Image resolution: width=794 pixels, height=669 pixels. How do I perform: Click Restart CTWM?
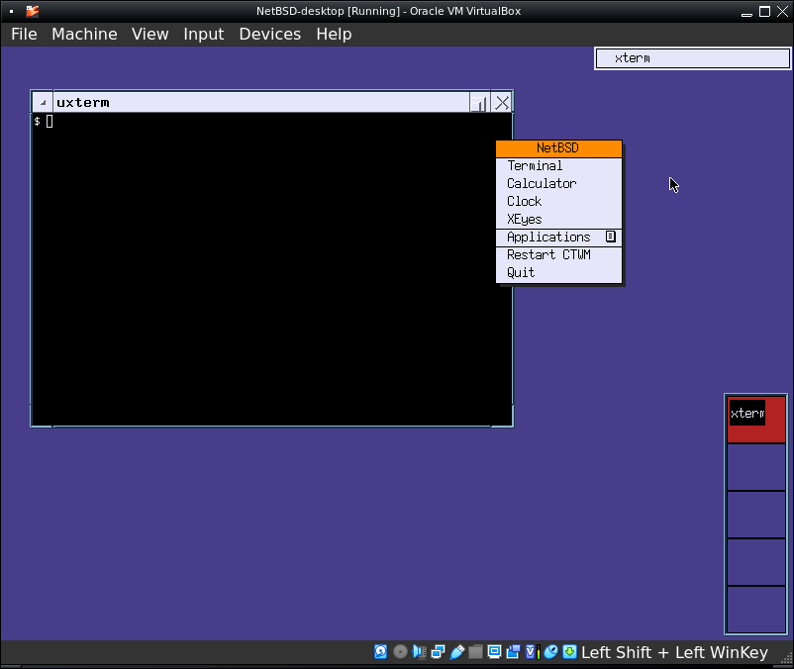coord(548,255)
